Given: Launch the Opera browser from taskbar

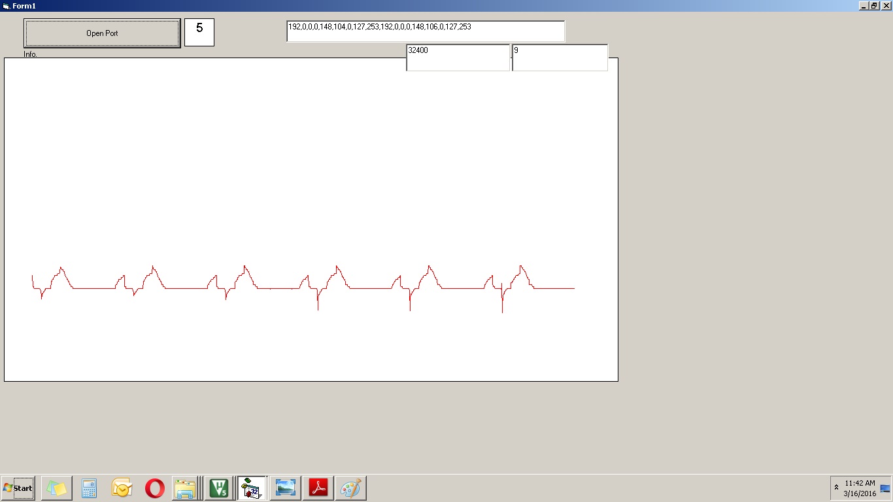Looking at the screenshot, I should coord(154,488).
